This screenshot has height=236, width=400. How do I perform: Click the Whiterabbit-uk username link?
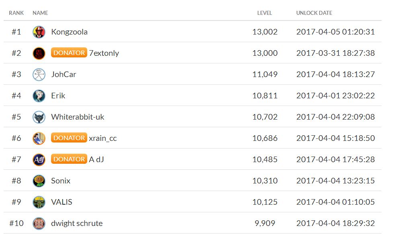point(78,116)
